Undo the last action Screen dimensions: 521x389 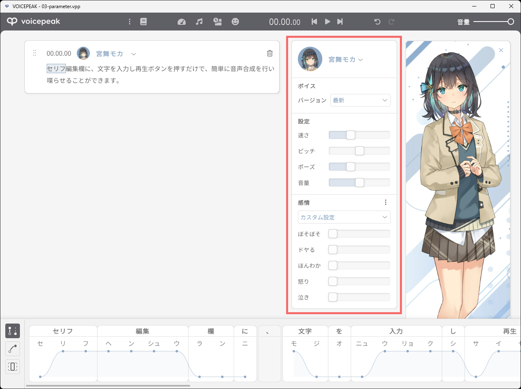[377, 22]
